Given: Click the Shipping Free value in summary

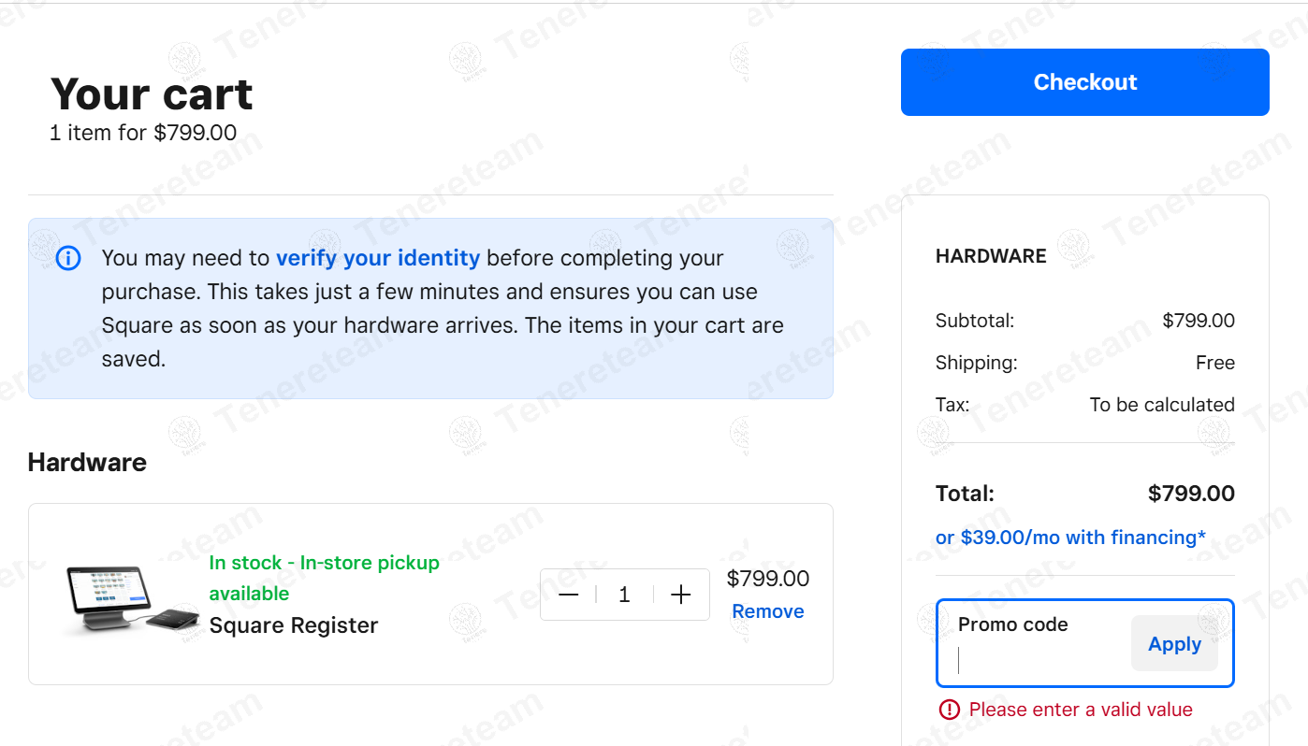Looking at the screenshot, I should click(1214, 363).
